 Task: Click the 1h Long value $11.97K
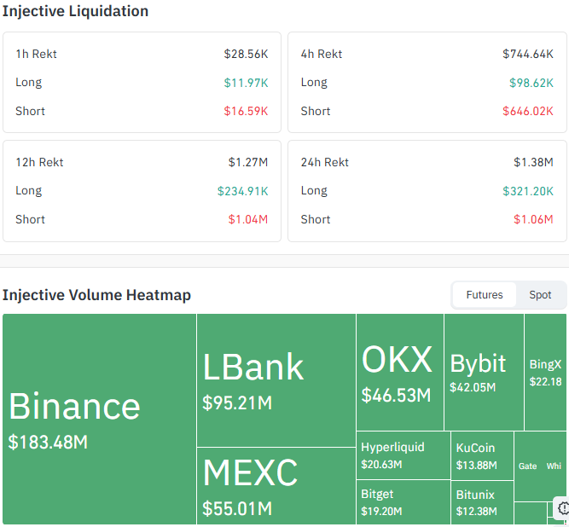point(246,83)
